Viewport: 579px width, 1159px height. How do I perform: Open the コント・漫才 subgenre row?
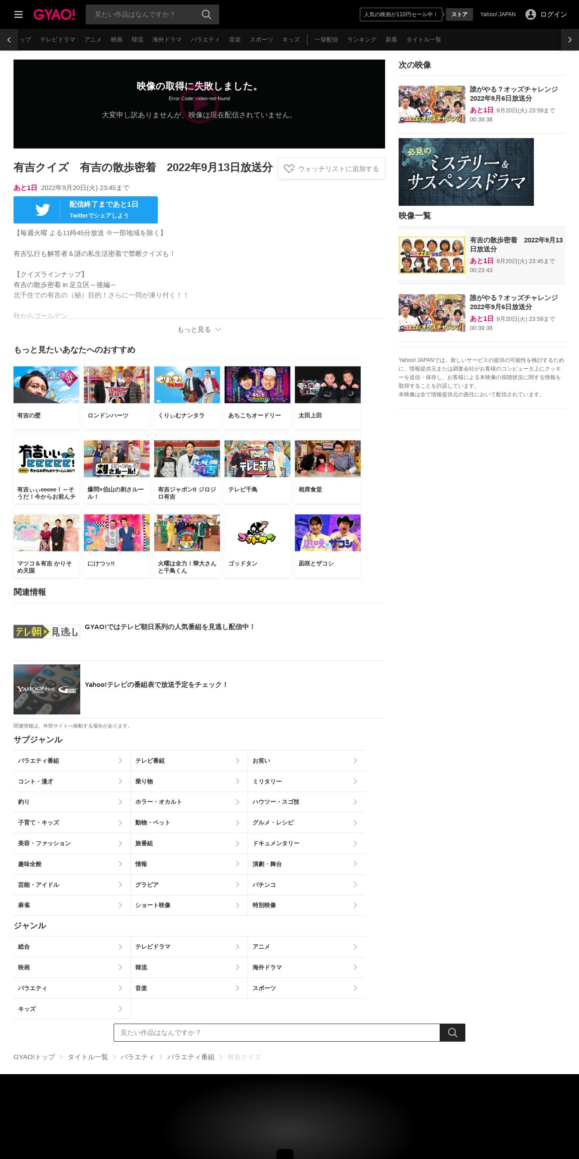tap(72, 782)
